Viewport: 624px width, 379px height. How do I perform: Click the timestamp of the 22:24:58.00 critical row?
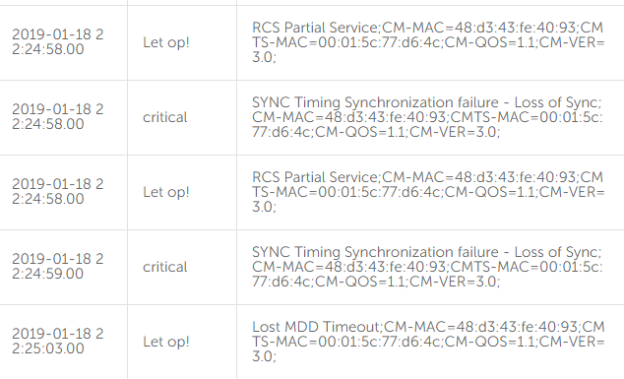pyautogui.click(x=58, y=116)
